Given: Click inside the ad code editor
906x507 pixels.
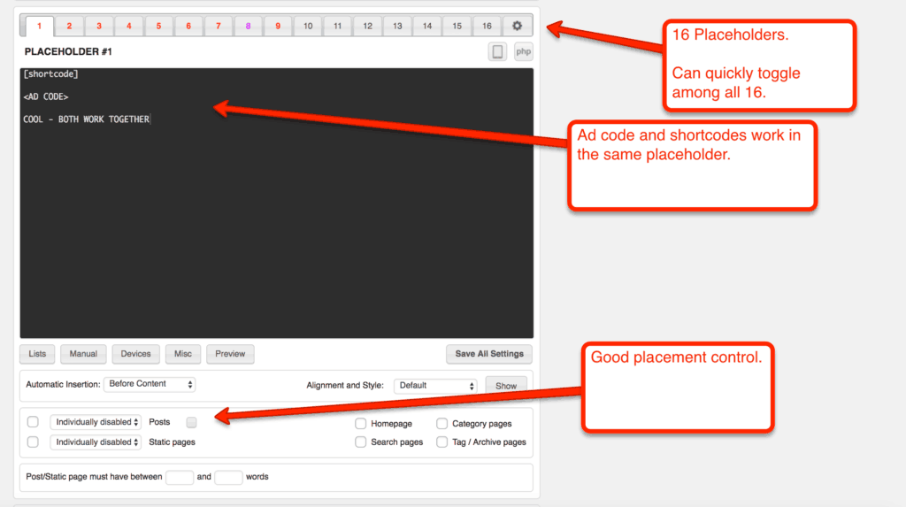Looking at the screenshot, I should (x=277, y=203).
